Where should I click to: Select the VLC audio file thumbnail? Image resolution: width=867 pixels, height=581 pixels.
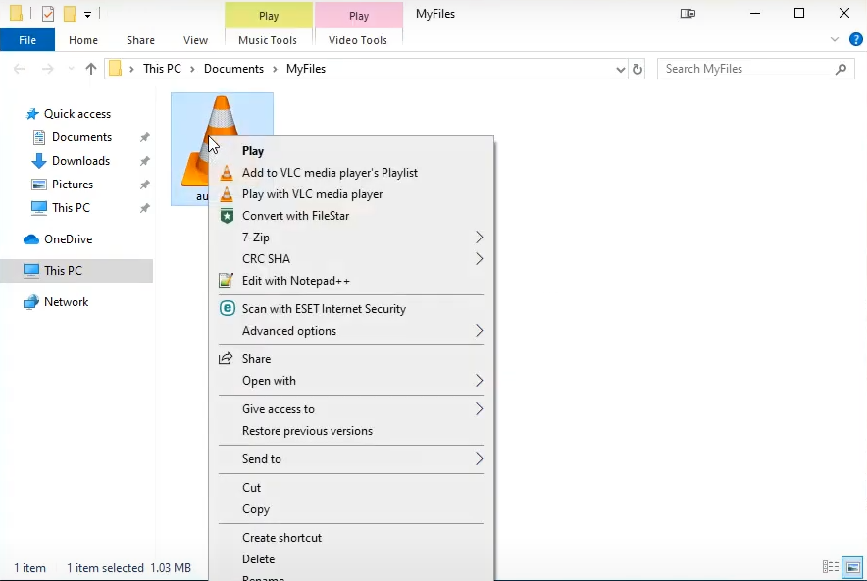click(222, 148)
